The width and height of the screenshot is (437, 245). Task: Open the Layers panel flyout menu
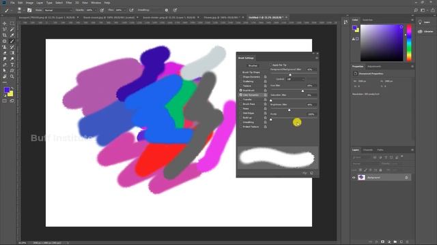[412, 150]
